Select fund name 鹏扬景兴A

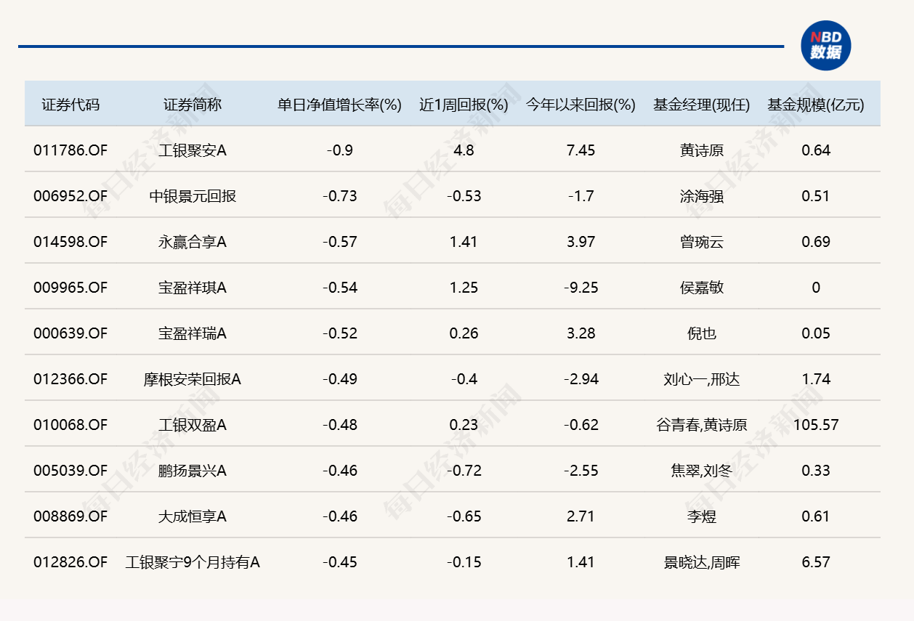(193, 471)
